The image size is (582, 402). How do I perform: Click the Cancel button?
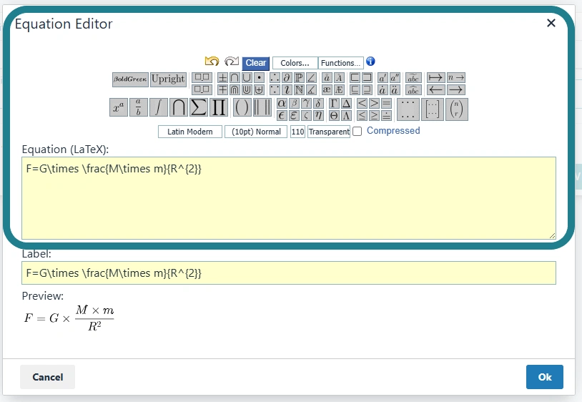47,377
